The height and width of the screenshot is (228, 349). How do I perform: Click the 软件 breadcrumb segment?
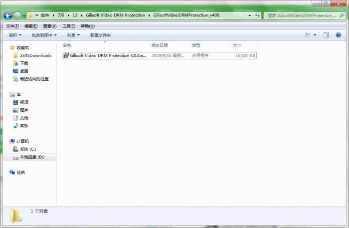click(45, 15)
